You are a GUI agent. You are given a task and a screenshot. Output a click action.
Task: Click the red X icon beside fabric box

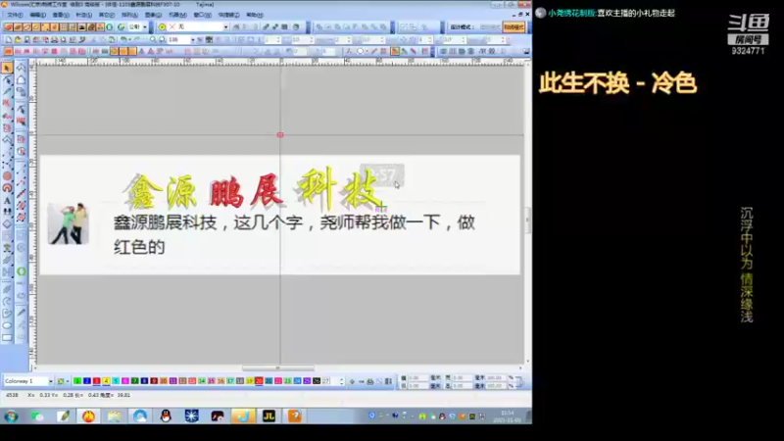coord(172,27)
